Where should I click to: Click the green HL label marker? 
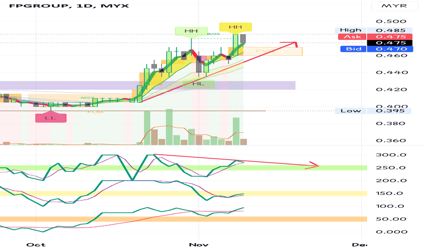point(198,84)
